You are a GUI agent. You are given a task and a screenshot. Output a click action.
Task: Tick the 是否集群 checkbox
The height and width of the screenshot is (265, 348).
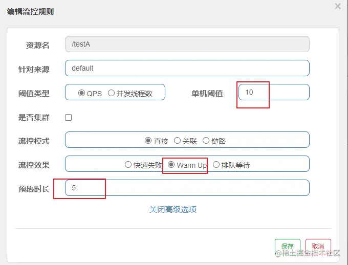[x=69, y=117]
